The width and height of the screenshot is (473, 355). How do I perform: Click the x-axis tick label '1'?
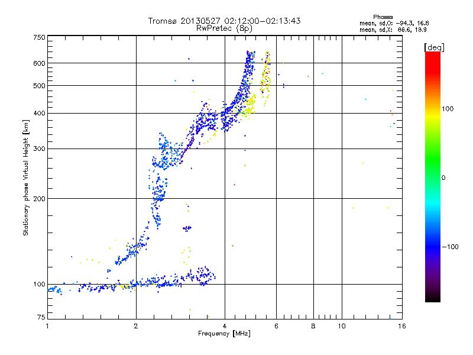47,326
